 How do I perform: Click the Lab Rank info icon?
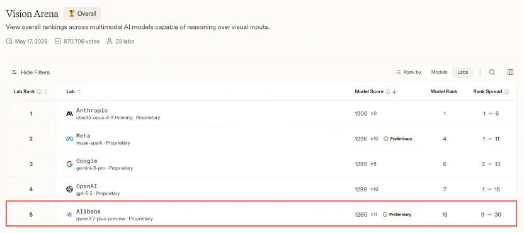tap(39, 91)
